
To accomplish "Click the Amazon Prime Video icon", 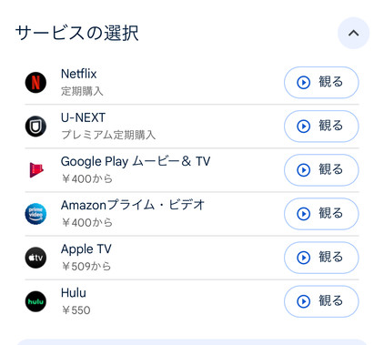I will point(35,214).
